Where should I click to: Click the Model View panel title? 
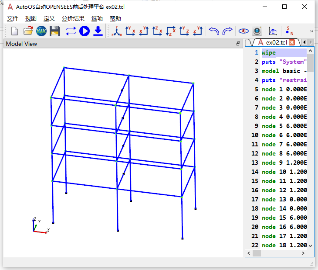21,44
